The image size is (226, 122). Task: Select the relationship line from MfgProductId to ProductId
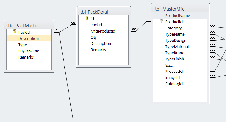click(141, 26)
